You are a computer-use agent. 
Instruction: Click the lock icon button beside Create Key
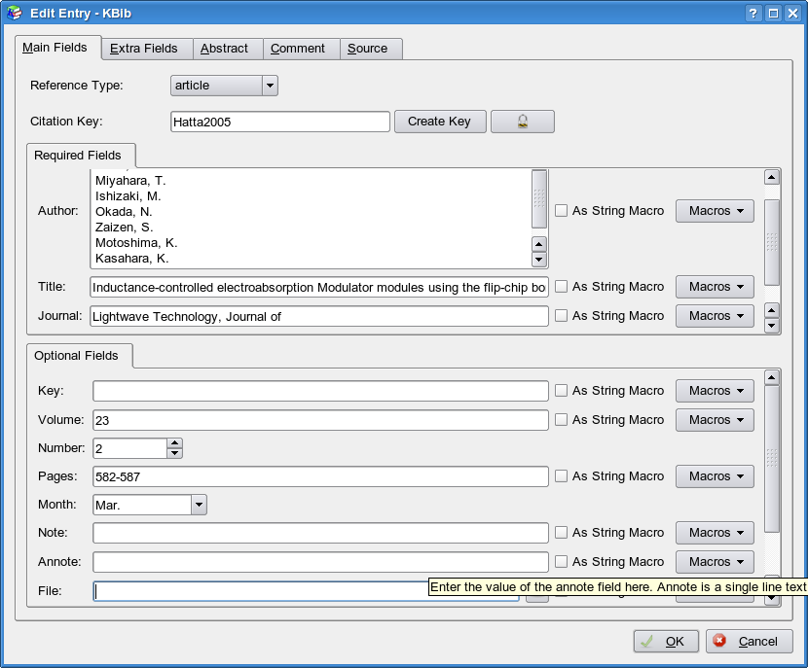coord(522,122)
